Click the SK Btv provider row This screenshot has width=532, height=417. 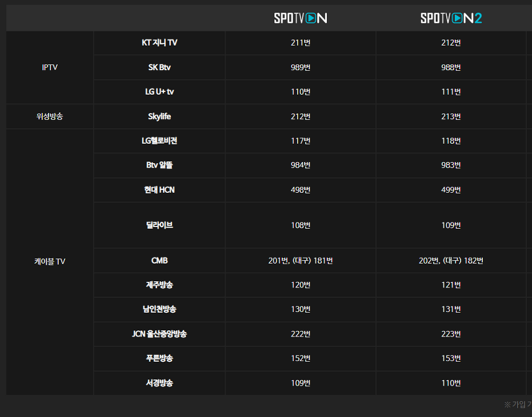[159, 67]
